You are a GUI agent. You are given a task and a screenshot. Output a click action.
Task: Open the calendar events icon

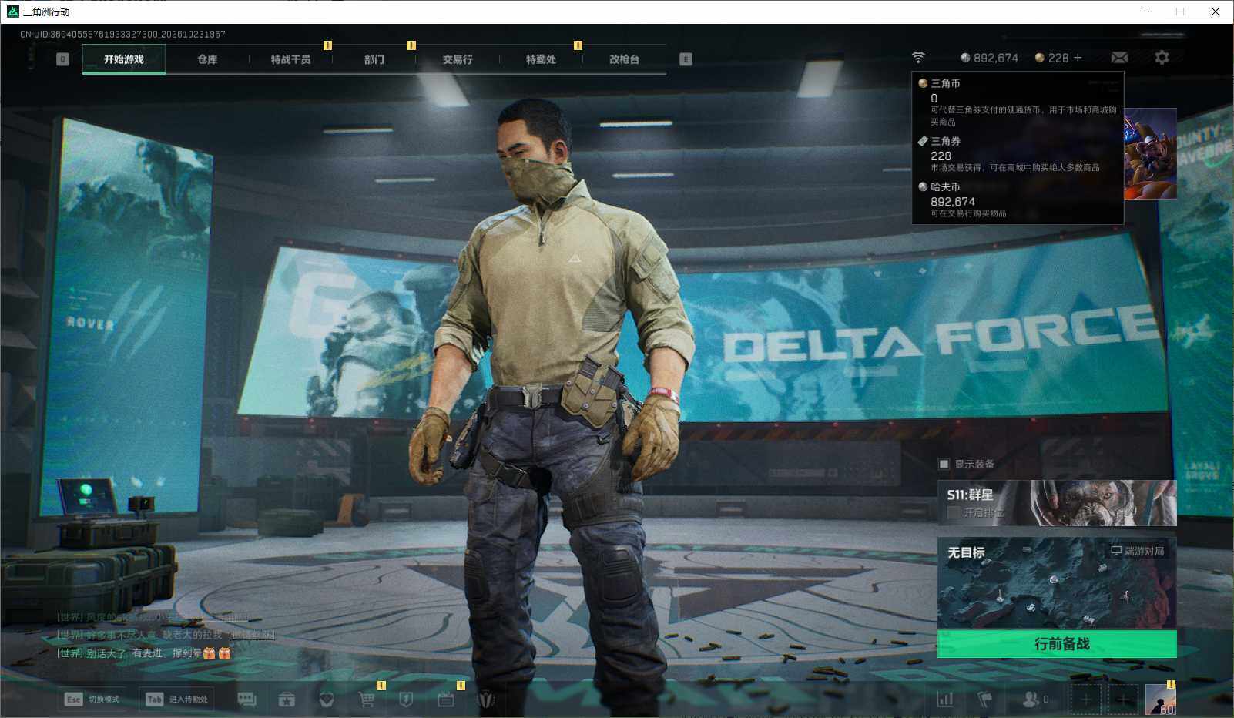446,699
